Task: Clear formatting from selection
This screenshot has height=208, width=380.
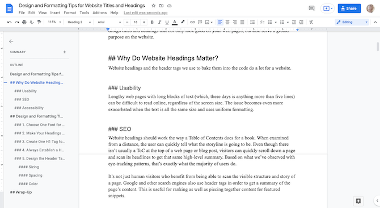Action: (x=311, y=22)
